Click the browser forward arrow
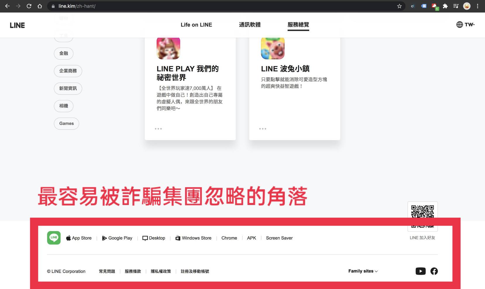Image resolution: width=485 pixels, height=289 pixels. [18, 6]
